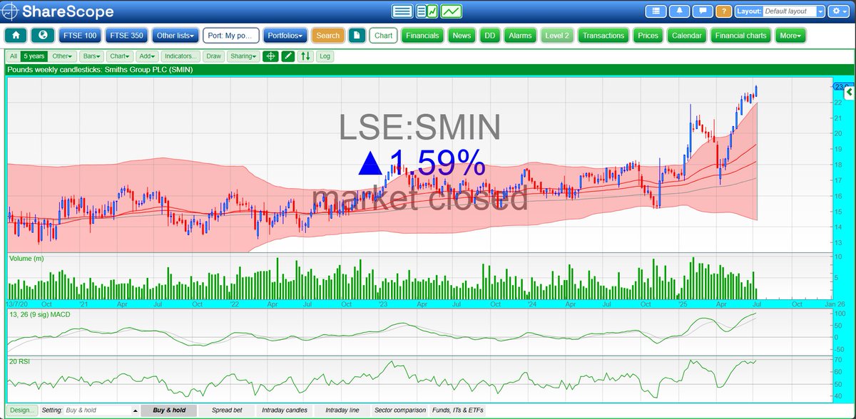Switch to the Financials tab
The height and width of the screenshot is (419, 856).
[x=423, y=36]
